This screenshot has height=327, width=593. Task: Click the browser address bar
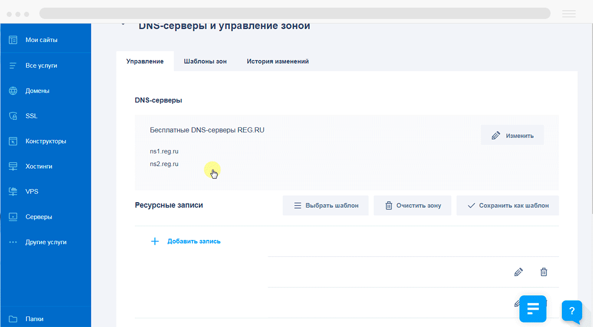295,13
